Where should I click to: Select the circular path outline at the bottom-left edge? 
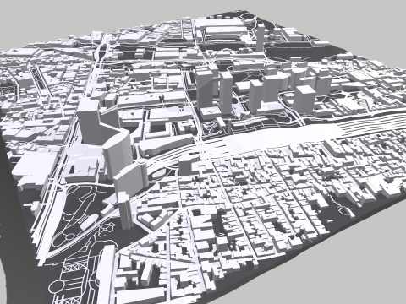pyautogui.click(x=58, y=288)
